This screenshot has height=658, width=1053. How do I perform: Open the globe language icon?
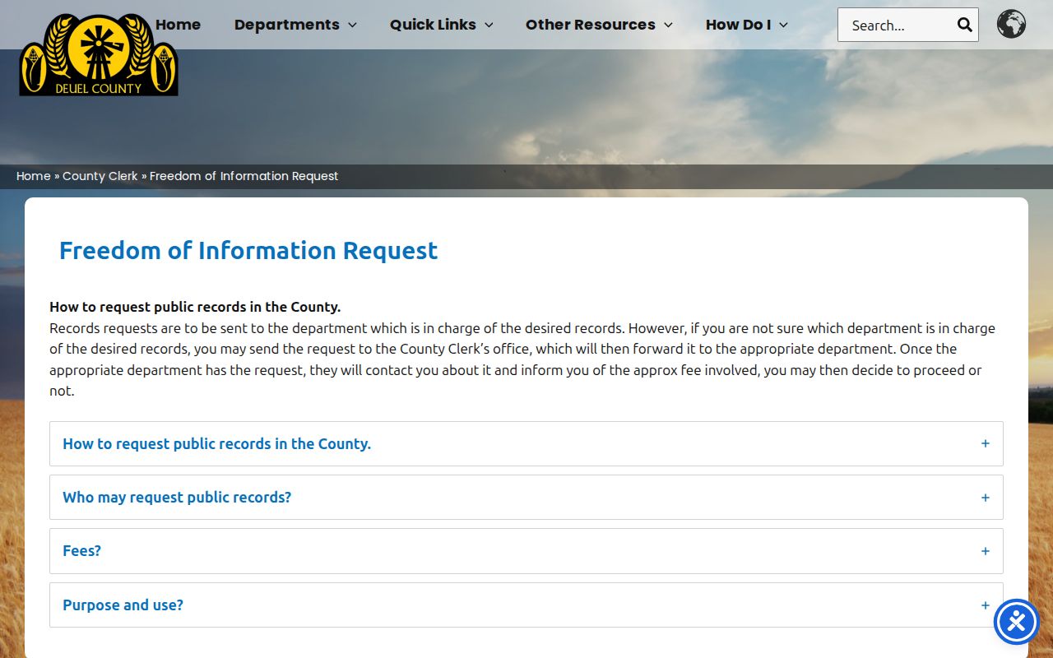click(x=1011, y=24)
